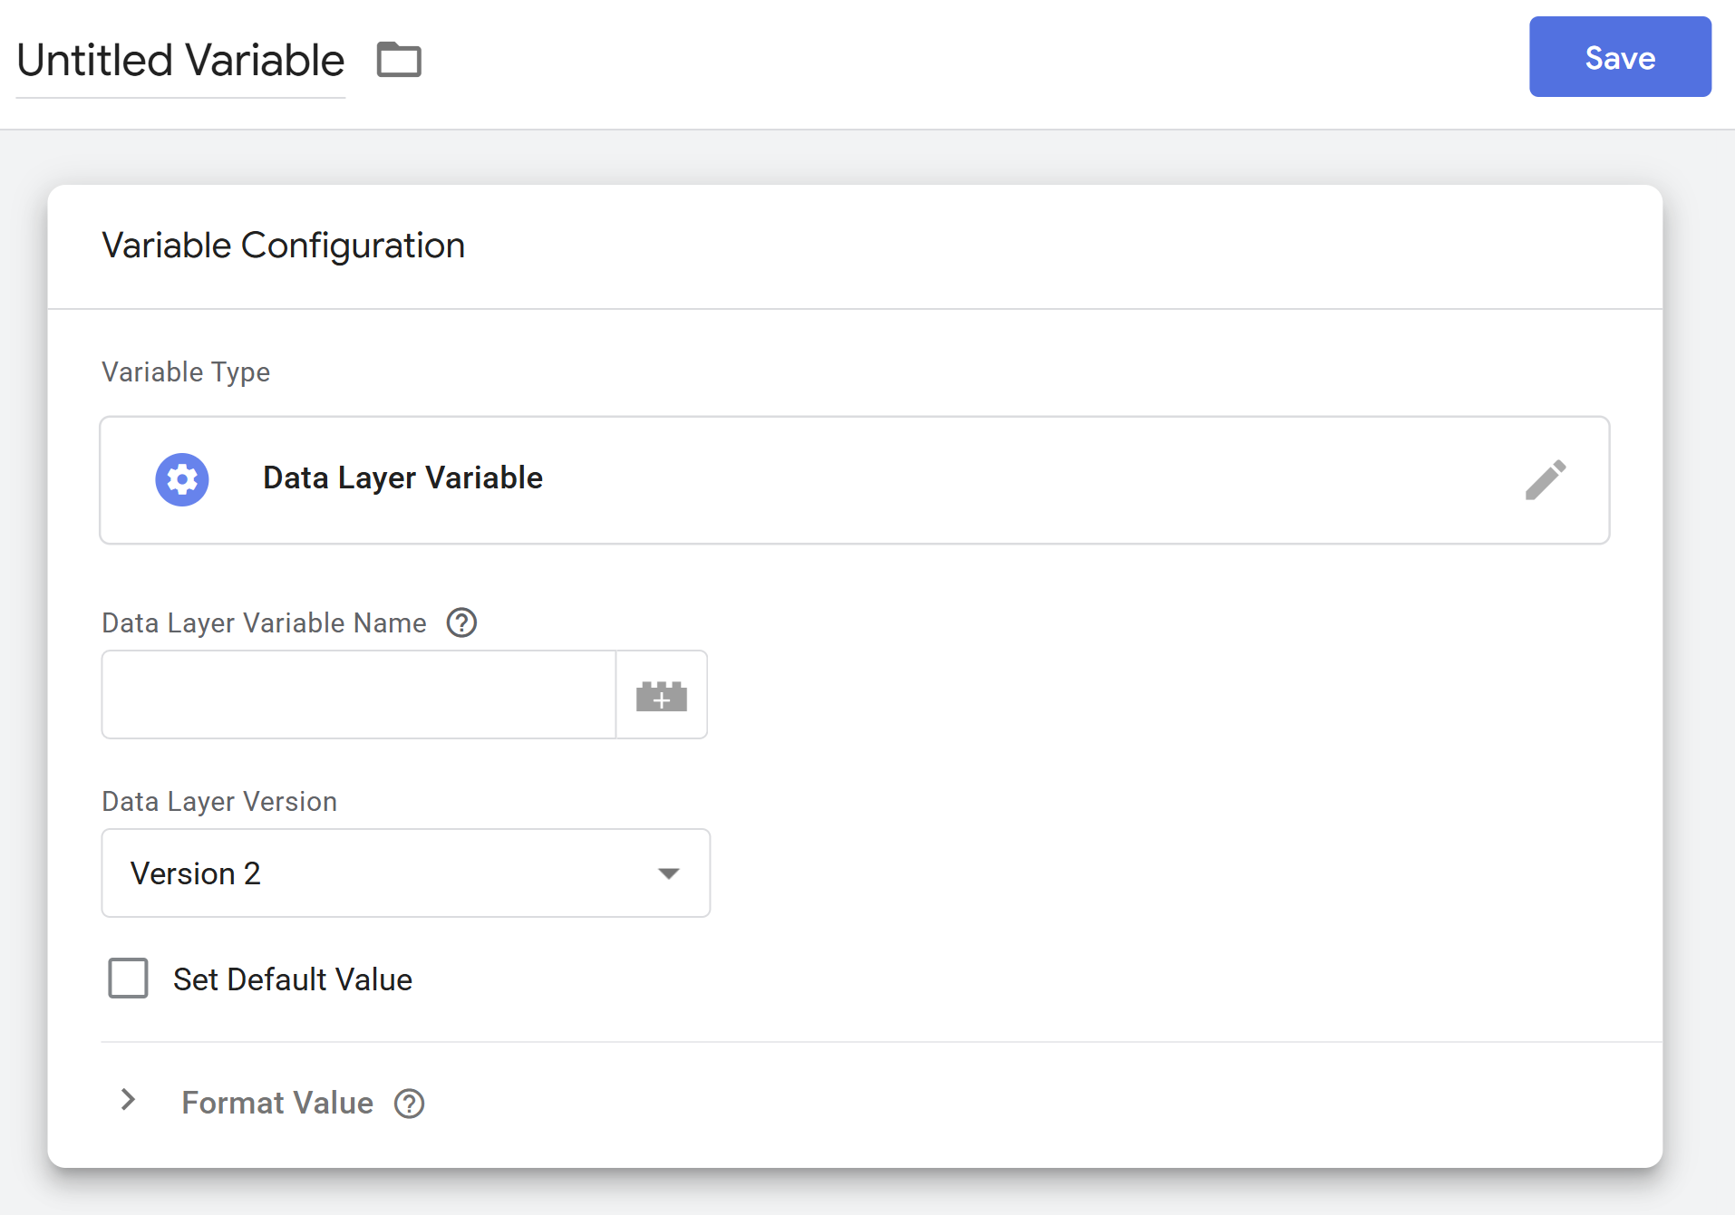Rename the Untitled Variable title
The height and width of the screenshot is (1215, 1735).
coord(180,61)
